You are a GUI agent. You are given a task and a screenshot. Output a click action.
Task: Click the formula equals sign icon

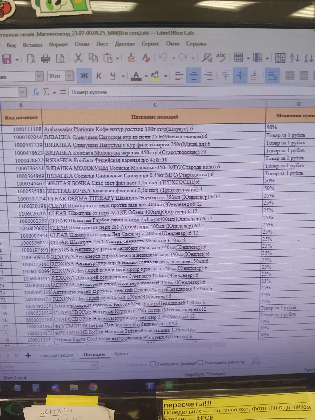(63, 92)
